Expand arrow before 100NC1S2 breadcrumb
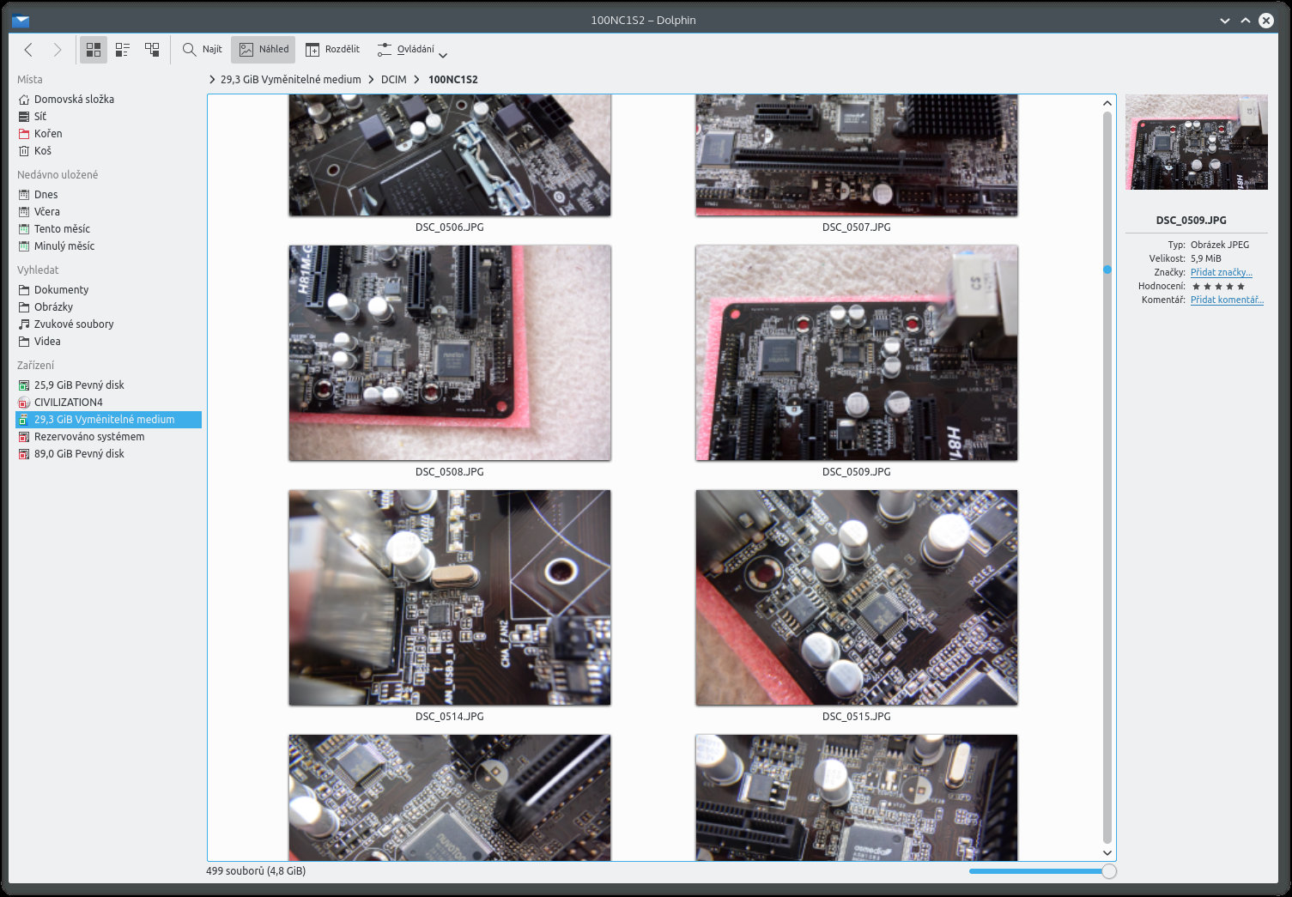The width and height of the screenshot is (1292, 897). point(417,79)
